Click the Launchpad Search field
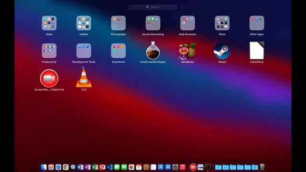This screenshot has height=172, width=306. click(153, 7)
